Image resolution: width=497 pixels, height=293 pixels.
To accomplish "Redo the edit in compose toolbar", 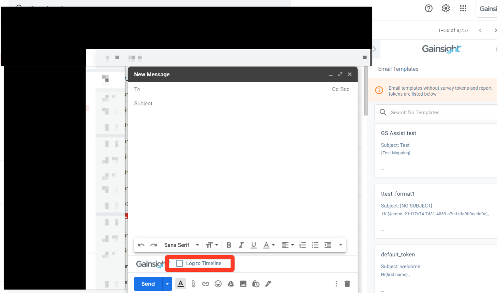I will tap(154, 245).
